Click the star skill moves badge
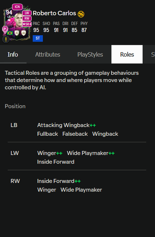This screenshot has height=237, width=155. click(x=27, y=24)
